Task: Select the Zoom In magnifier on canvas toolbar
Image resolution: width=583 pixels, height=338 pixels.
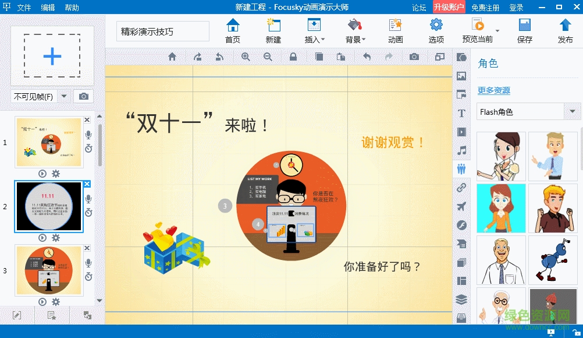Action: point(246,57)
